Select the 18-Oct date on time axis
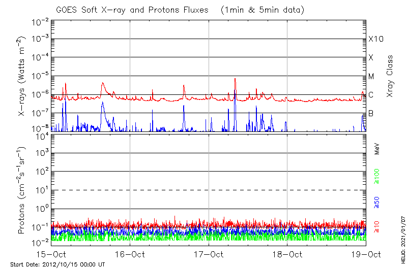The width and height of the screenshot is (407, 269). click(x=287, y=254)
